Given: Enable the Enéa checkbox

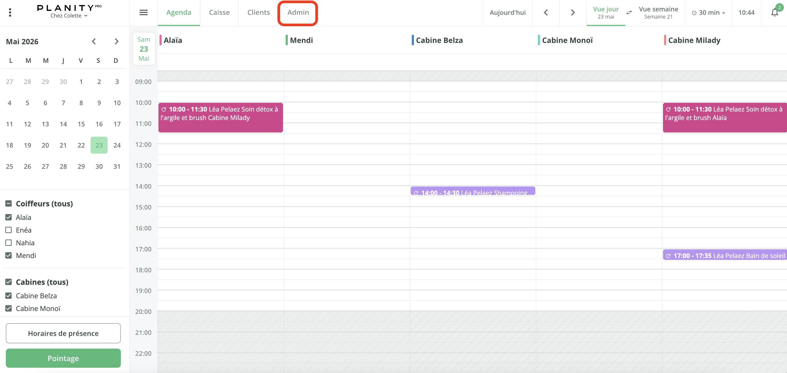Looking at the screenshot, I should (x=8, y=230).
